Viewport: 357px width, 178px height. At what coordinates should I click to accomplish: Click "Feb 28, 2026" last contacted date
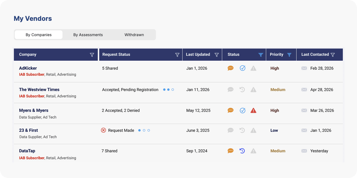tap(322, 68)
